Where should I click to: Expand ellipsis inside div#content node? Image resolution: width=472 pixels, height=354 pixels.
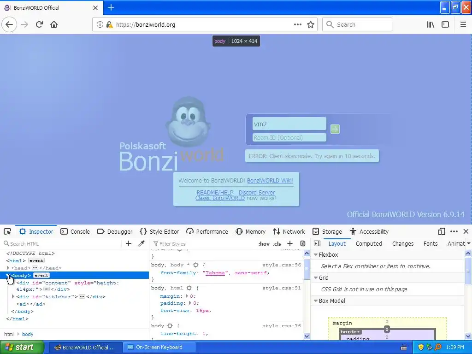pos(47,289)
